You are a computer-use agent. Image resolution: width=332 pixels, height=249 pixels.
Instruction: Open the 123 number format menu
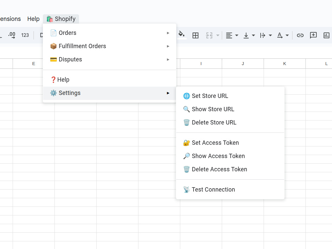[x=25, y=35]
